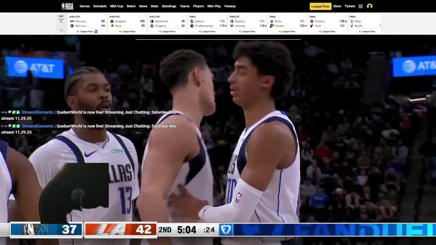Click the Mavericks score 37 on video scoreboard
The image size is (436, 245).
tap(69, 230)
